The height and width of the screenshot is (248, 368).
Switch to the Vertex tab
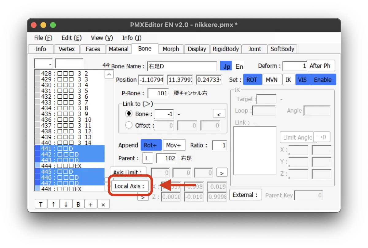[x=67, y=49]
